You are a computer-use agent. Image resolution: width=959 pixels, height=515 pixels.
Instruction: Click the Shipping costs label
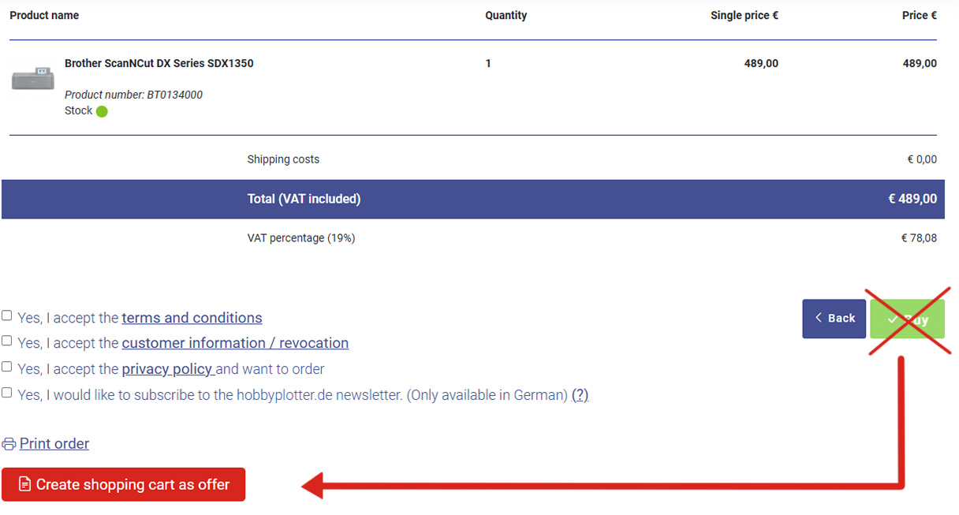[283, 159]
